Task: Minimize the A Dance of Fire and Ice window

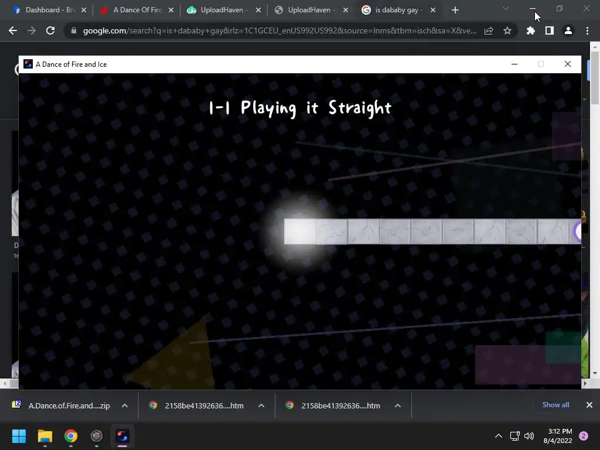Action: pyautogui.click(x=514, y=64)
